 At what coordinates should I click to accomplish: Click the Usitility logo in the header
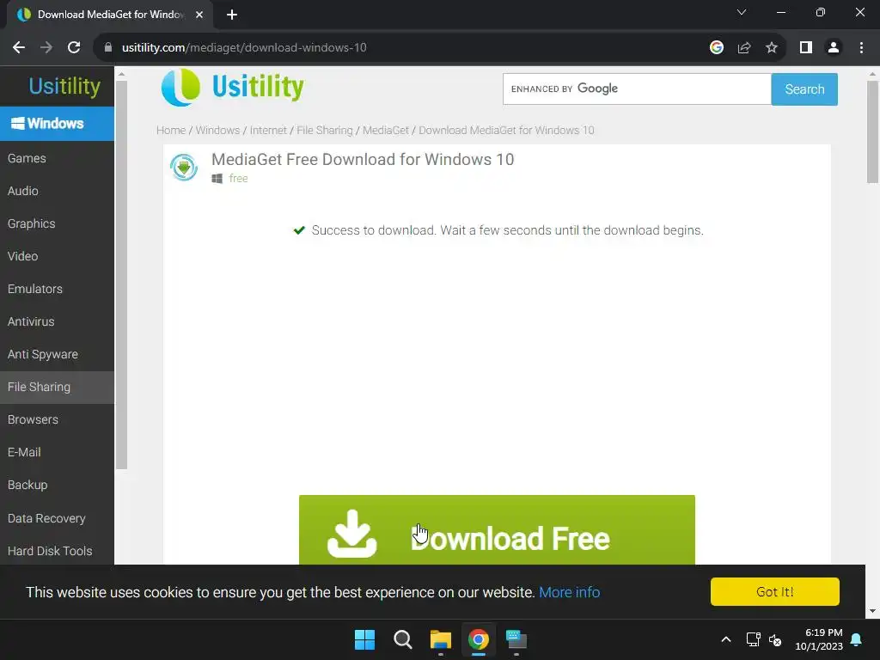point(232,87)
